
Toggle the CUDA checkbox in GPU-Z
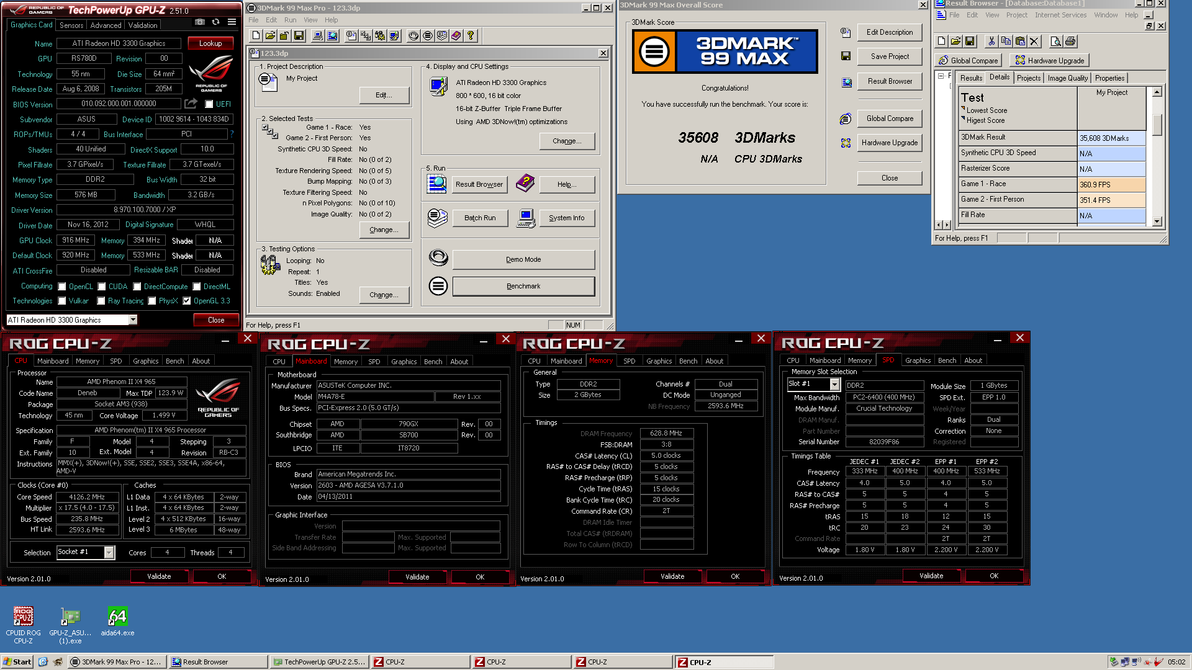click(102, 287)
